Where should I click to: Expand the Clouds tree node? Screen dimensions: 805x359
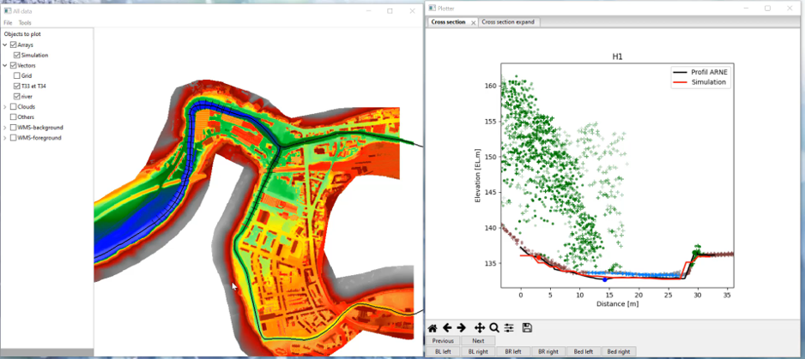[5, 107]
